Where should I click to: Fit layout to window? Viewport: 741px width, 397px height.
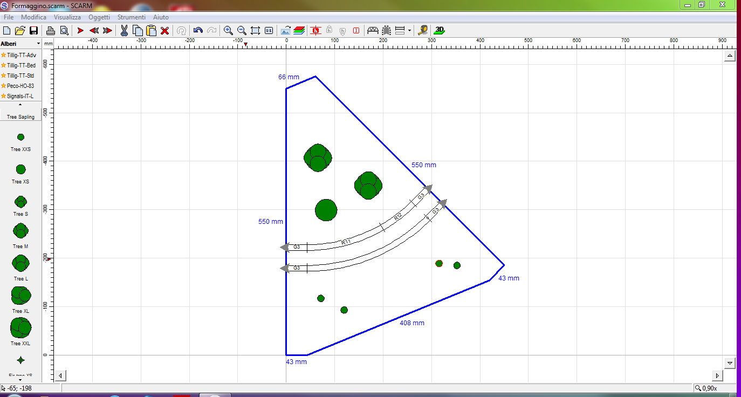(256, 31)
